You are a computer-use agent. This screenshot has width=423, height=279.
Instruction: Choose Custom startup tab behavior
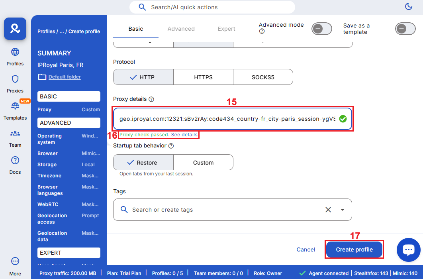point(203,163)
